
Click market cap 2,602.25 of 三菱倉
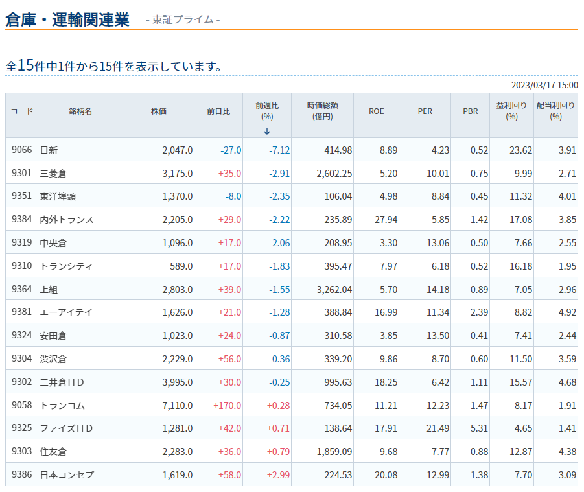pyautogui.click(x=334, y=174)
